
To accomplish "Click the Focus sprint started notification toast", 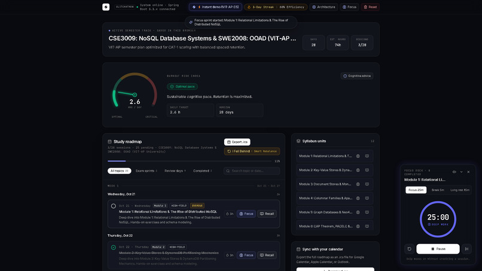I will click(x=241, y=22).
